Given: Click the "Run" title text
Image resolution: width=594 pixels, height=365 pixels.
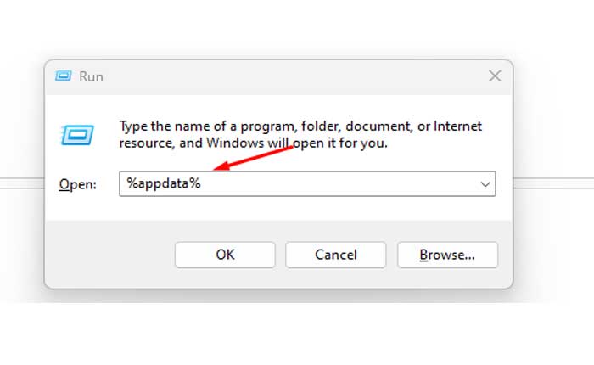Looking at the screenshot, I should pos(91,76).
